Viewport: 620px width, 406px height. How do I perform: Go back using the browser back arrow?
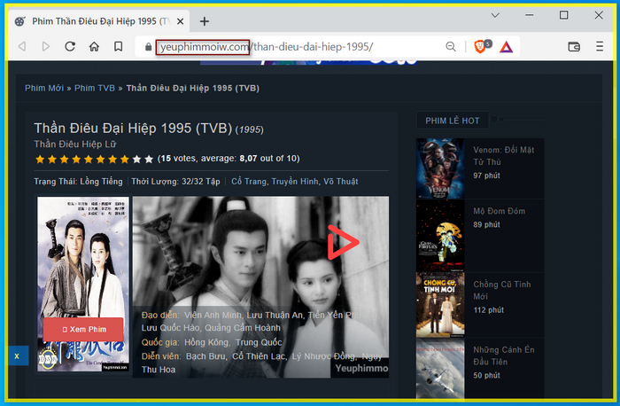coord(22,47)
